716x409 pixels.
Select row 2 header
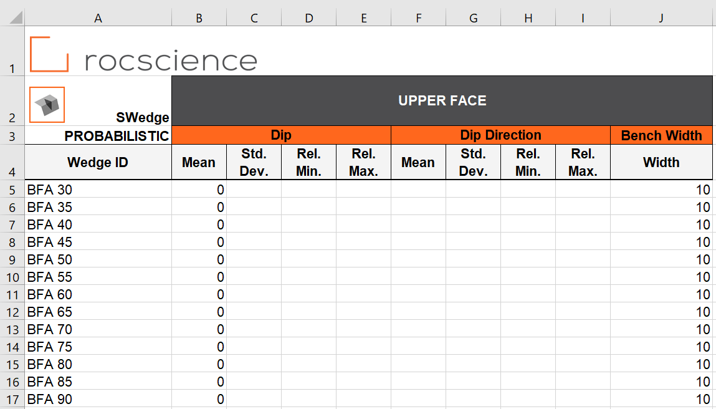click(12, 100)
